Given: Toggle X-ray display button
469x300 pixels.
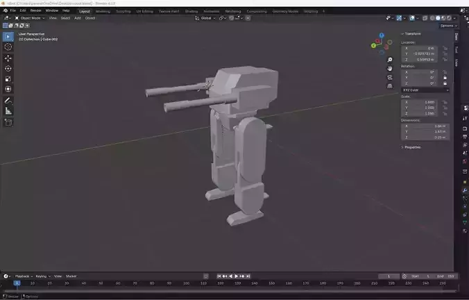Looking at the screenshot, I should (x=425, y=18).
